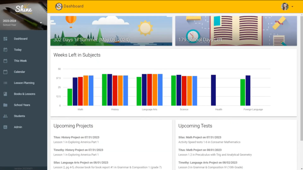Open Titus History Project on 07/31/2023
Viewport: 303px width, 170px height.
coord(78,138)
